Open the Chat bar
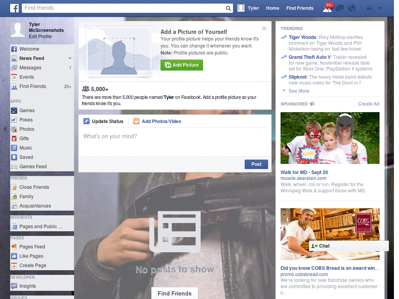 click(349, 246)
